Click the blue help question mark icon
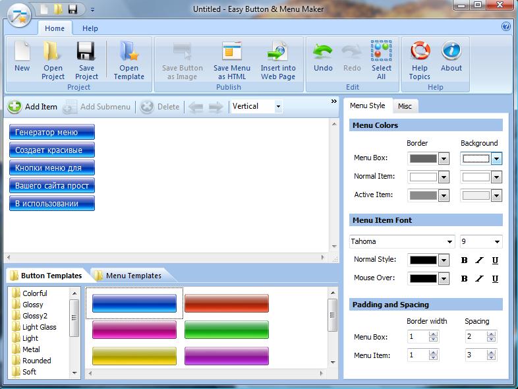Image resolution: width=518 pixels, height=389 pixels. pyautogui.click(x=505, y=27)
